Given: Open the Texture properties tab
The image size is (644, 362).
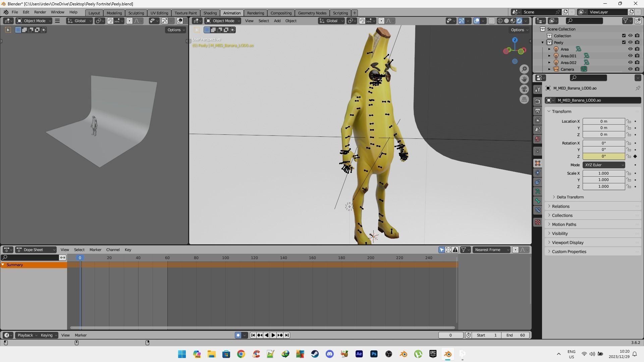Looking at the screenshot, I should point(538,222).
